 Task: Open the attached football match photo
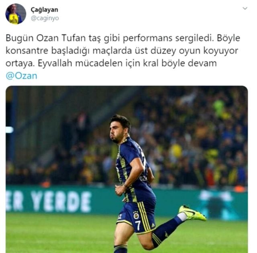point(127,169)
